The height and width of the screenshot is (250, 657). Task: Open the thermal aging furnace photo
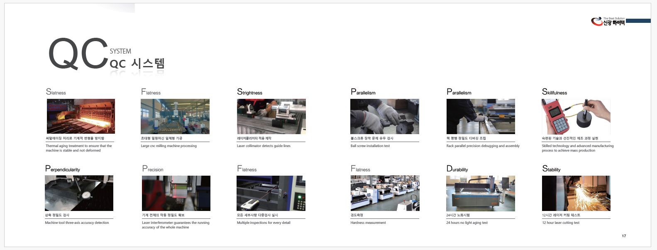(81, 116)
